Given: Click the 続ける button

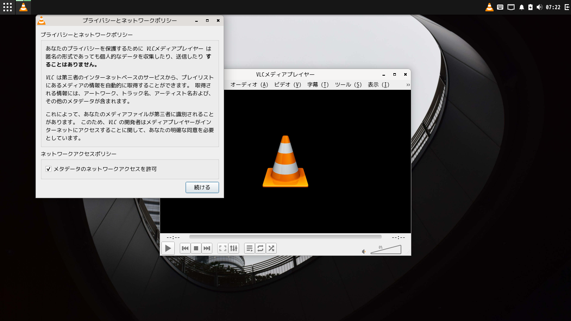Looking at the screenshot, I should tap(202, 187).
